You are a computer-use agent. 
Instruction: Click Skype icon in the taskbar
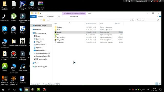pos(21,89)
